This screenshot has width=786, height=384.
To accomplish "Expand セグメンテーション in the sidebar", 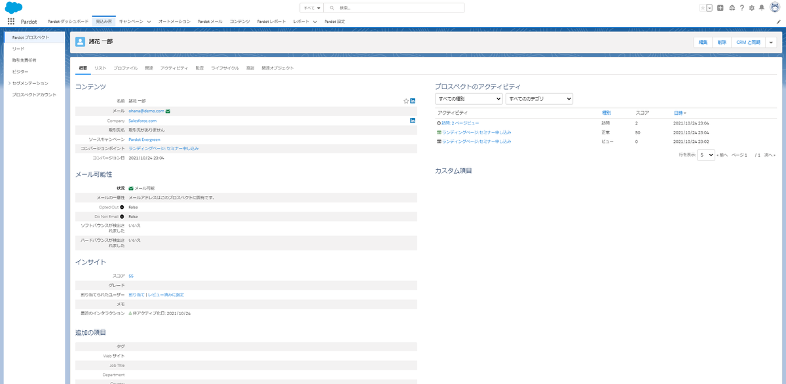I will click(9, 83).
